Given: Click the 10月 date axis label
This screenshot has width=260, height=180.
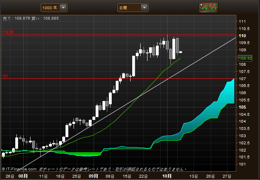Looking at the screenshot, I should (x=167, y=176).
